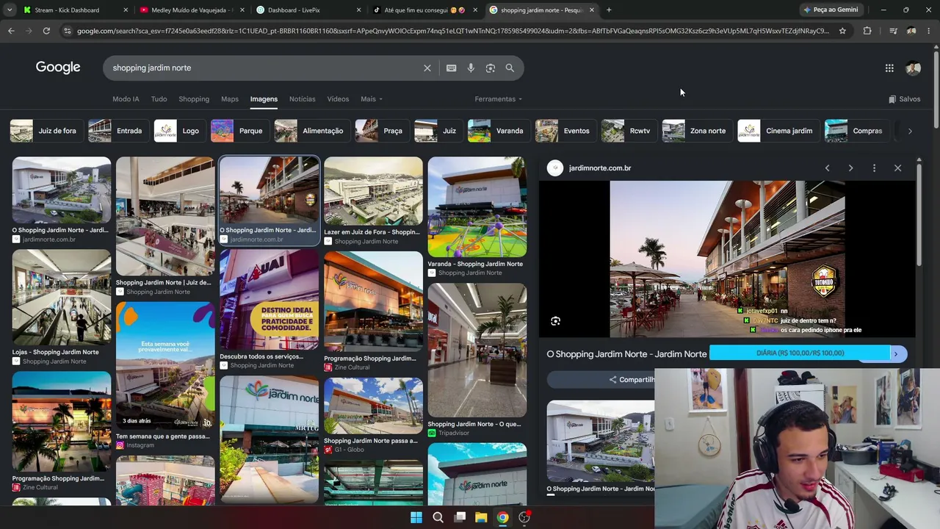Open the Modo IA search tab
This screenshot has width=940, height=529.
tap(126, 99)
